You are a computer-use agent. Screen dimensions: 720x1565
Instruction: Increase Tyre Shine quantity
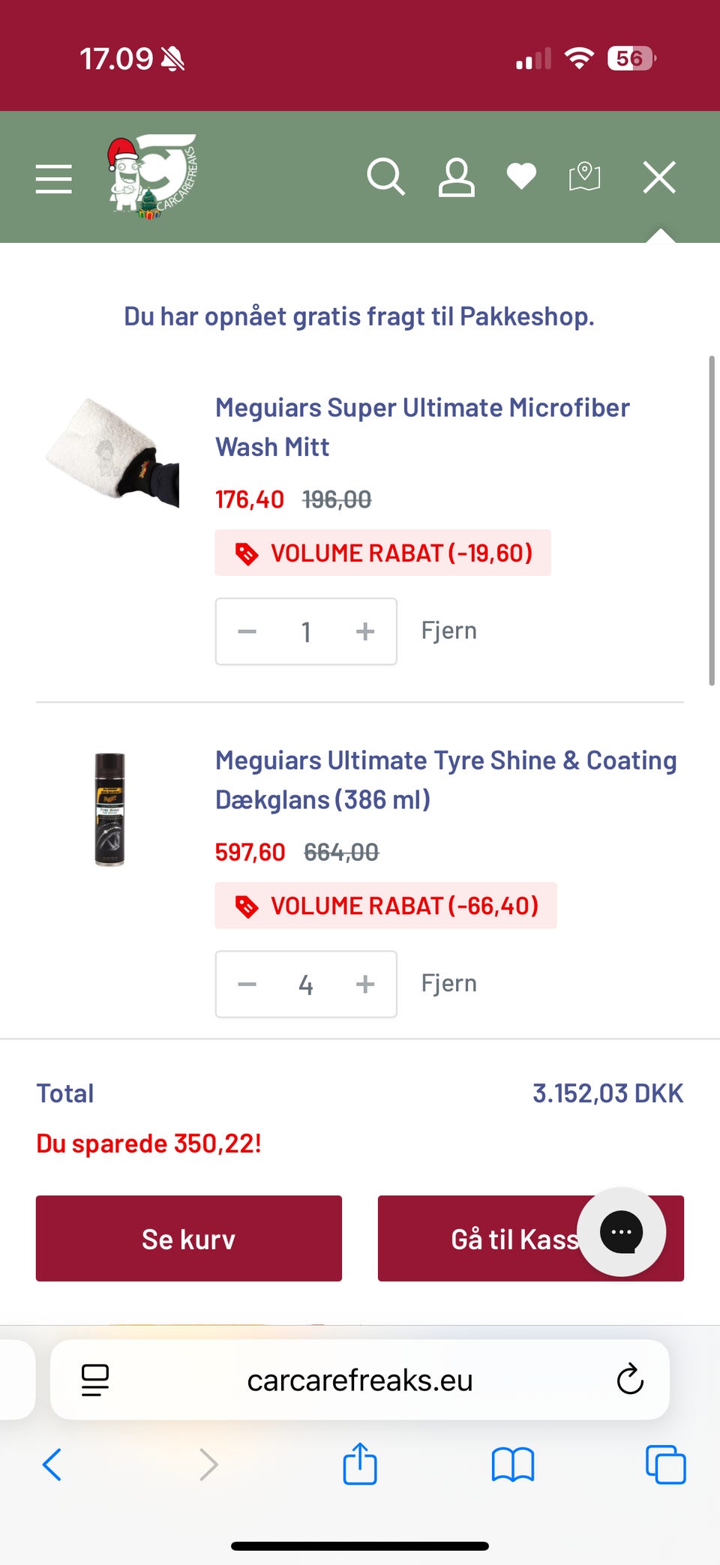click(365, 984)
